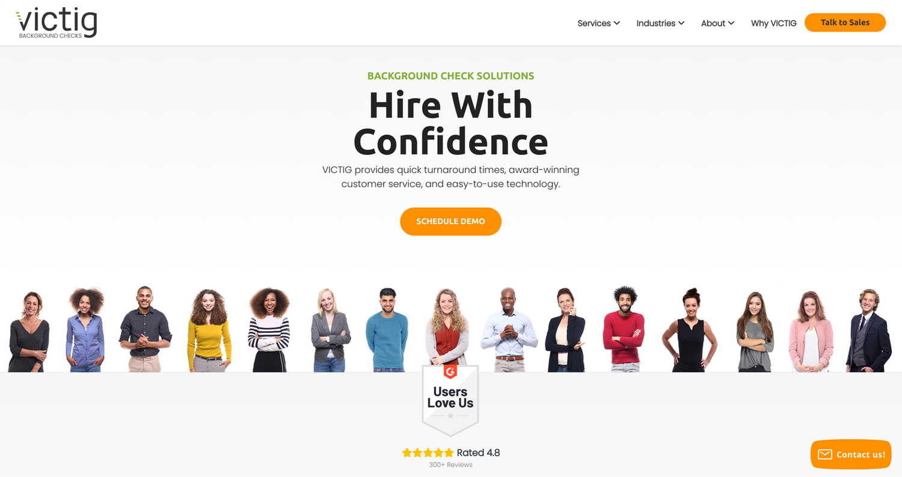Click the Schedule Demo button
902x477 pixels.
(450, 221)
